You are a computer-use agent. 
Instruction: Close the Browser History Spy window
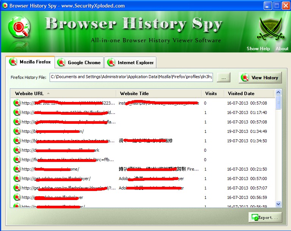click(x=286, y=6)
